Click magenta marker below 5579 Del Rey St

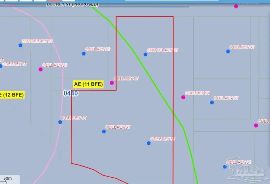point(41,69)
